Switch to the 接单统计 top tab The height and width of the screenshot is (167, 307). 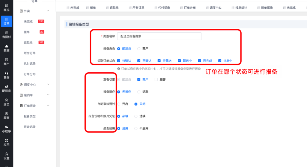(x=240, y=7)
